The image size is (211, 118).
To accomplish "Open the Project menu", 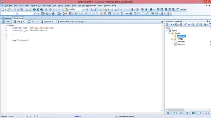I will click(x=67, y=6).
